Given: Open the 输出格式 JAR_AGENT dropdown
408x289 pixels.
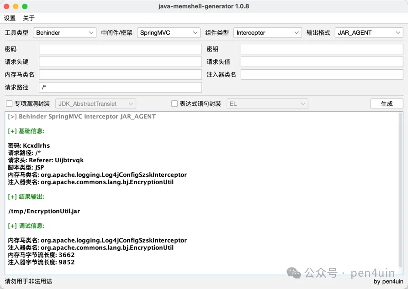Looking at the screenshot, I should click(369, 33).
